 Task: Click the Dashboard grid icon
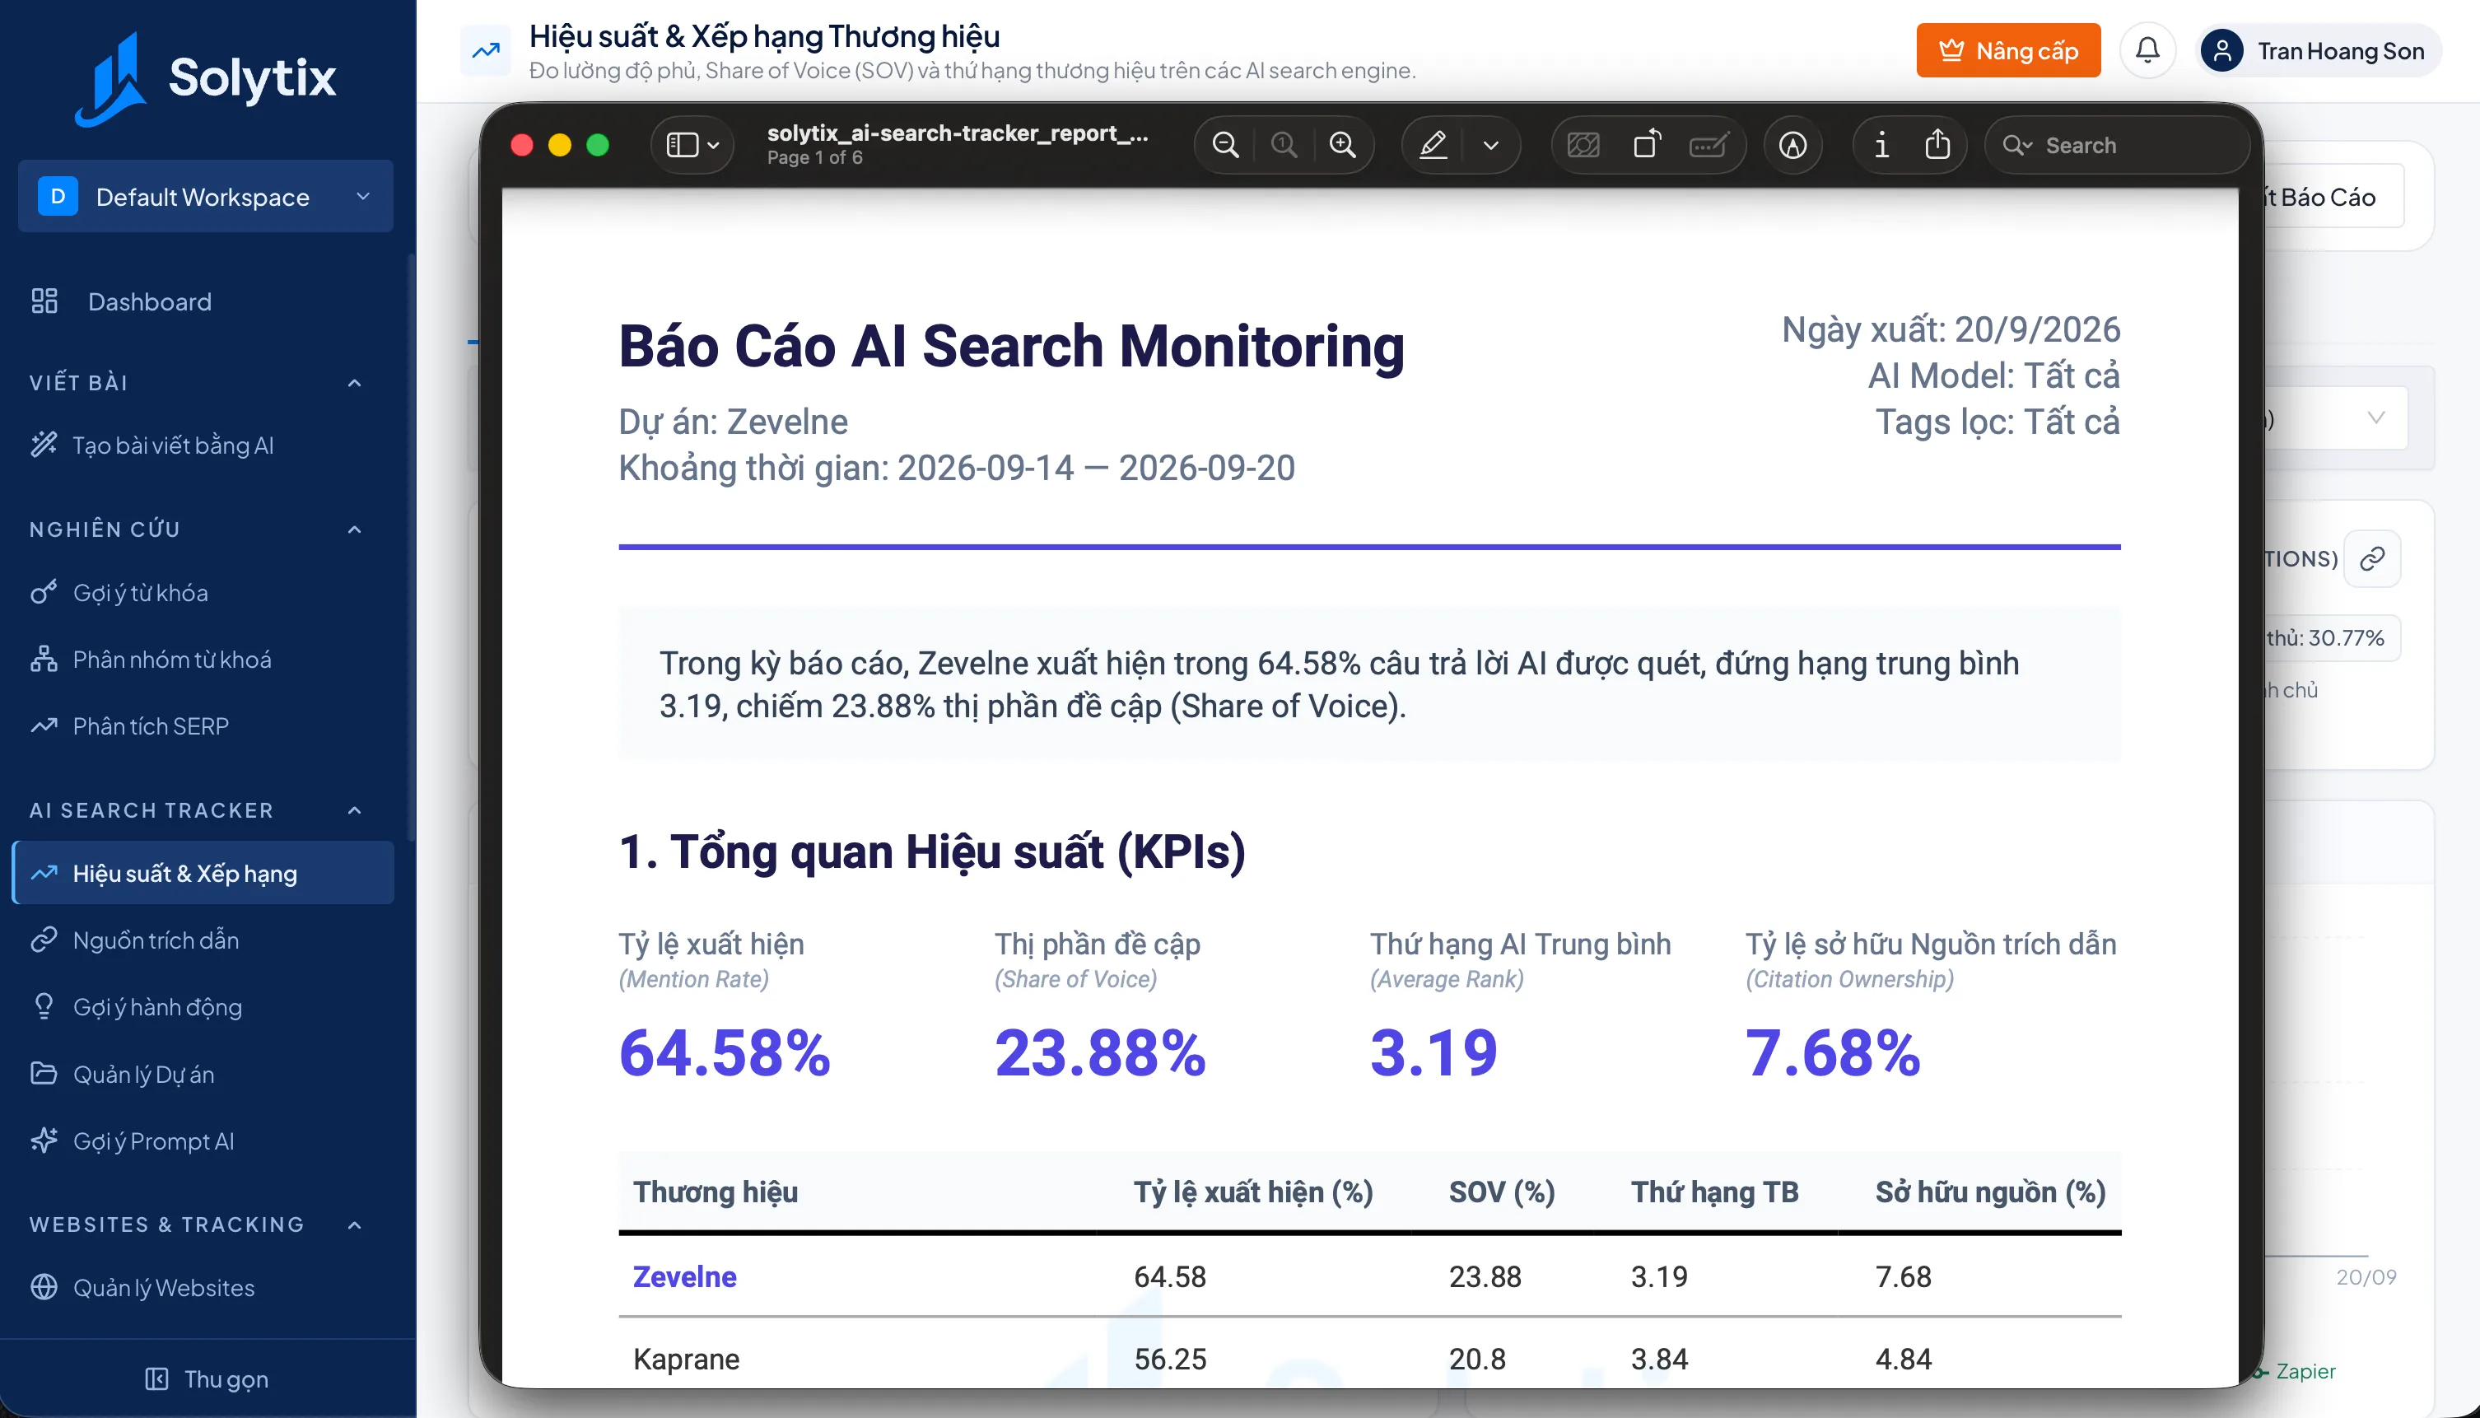[x=44, y=301]
